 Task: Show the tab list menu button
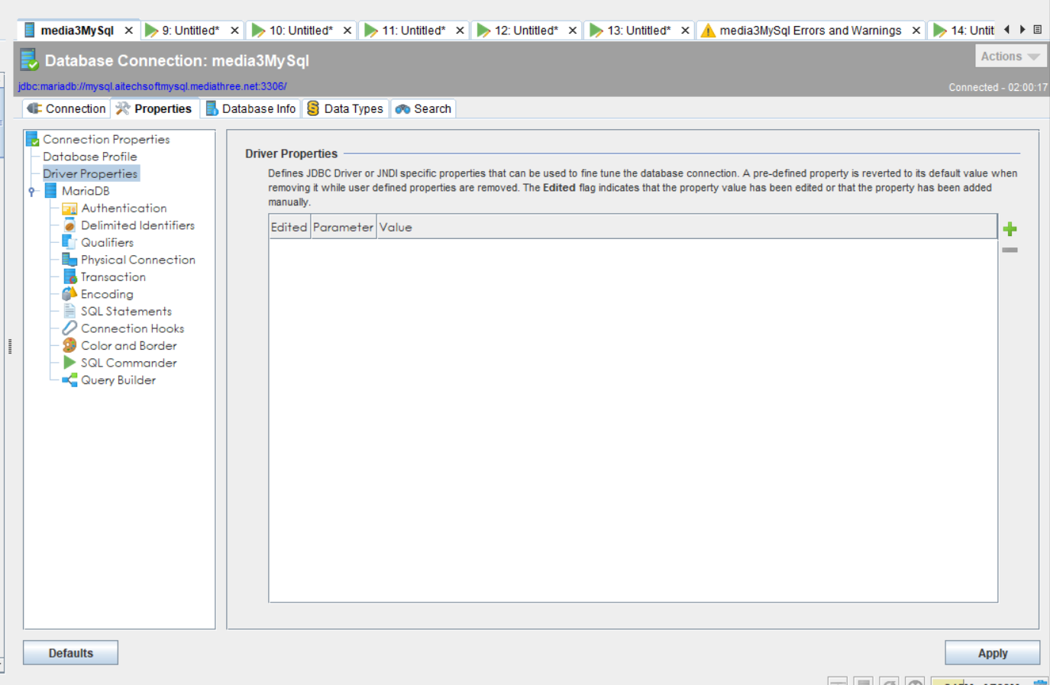pyautogui.click(x=1038, y=30)
